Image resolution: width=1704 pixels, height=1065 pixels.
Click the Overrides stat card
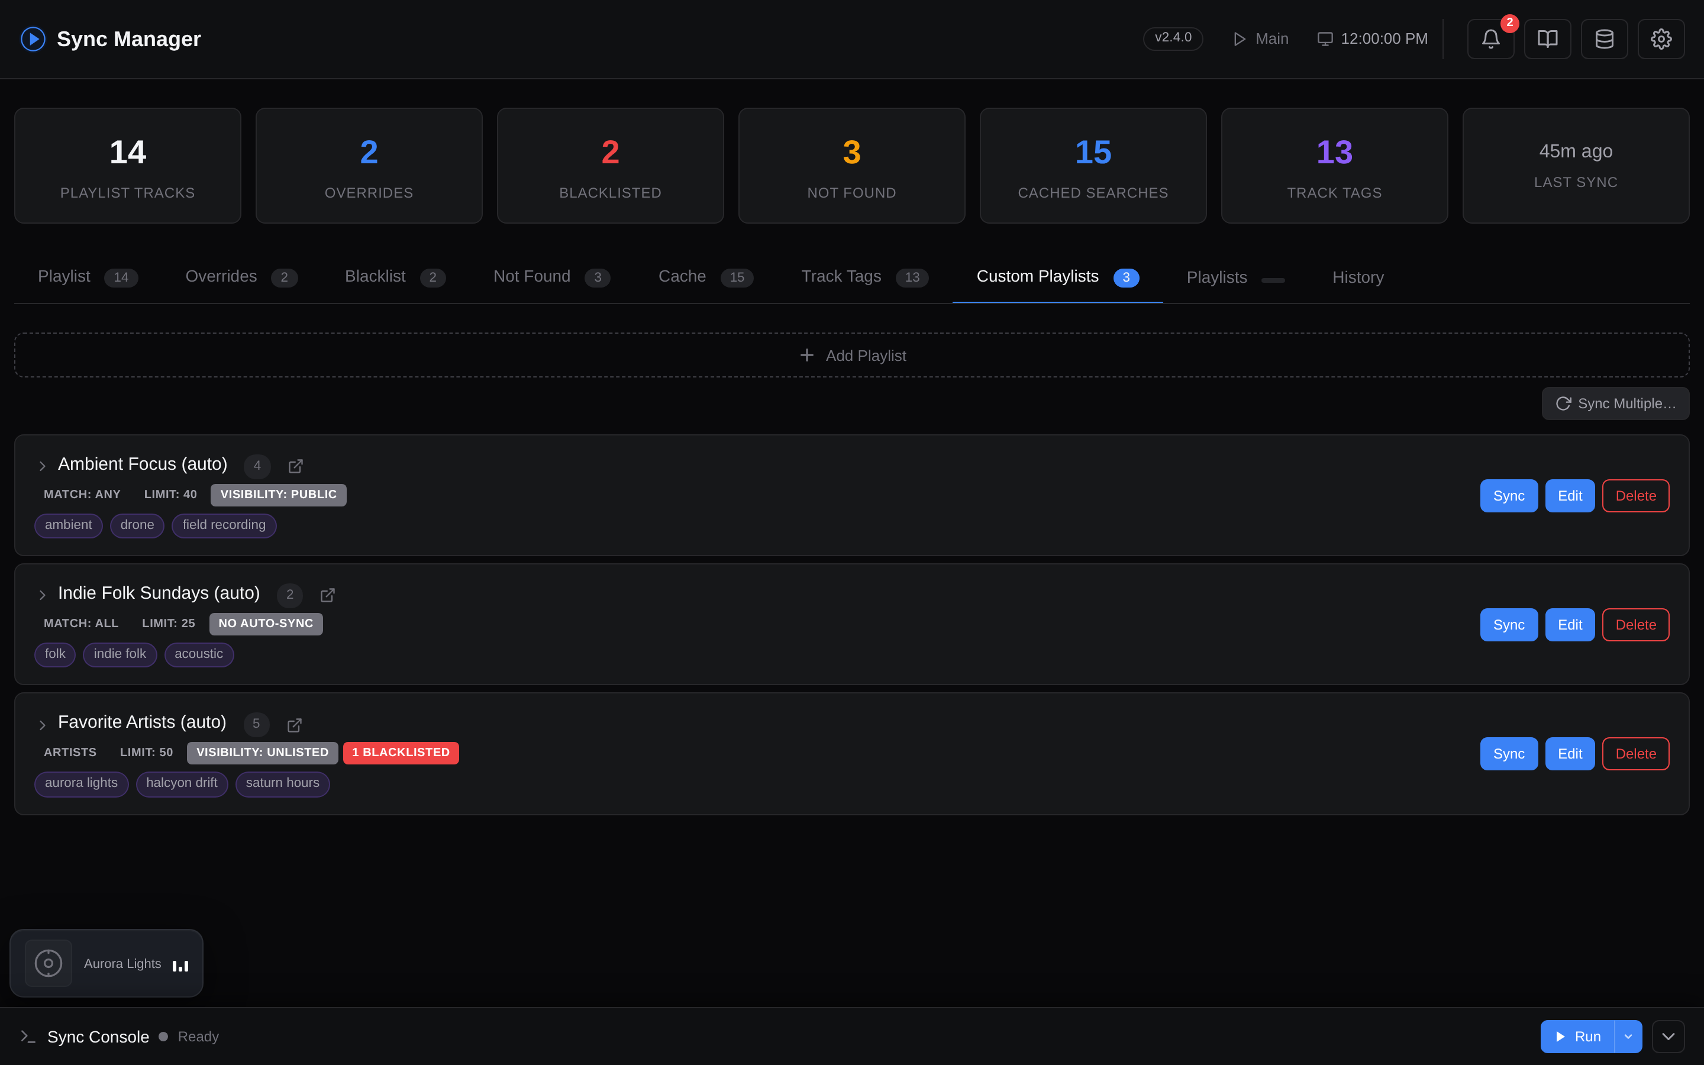[x=369, y=166]
